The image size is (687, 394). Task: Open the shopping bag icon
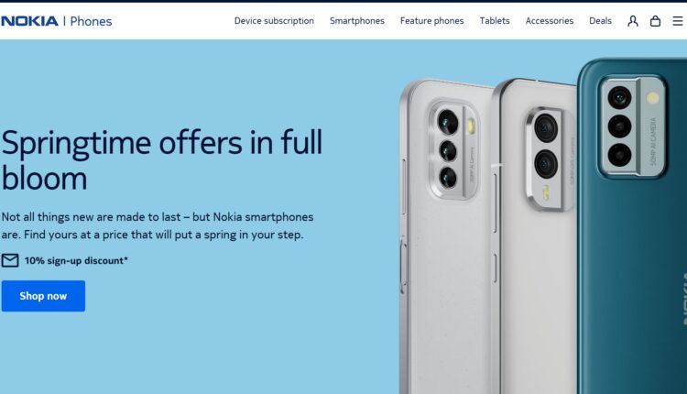coord(655,21)
